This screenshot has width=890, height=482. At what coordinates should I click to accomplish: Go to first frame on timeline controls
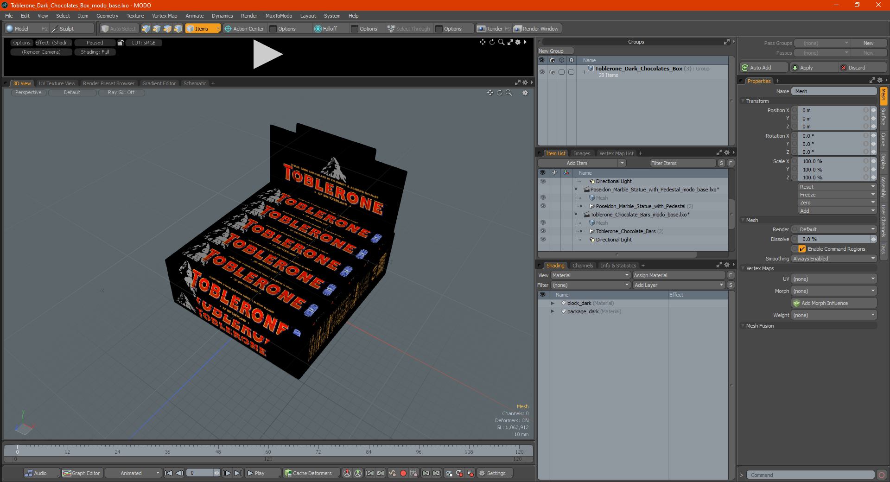click(x=169, y=473)
